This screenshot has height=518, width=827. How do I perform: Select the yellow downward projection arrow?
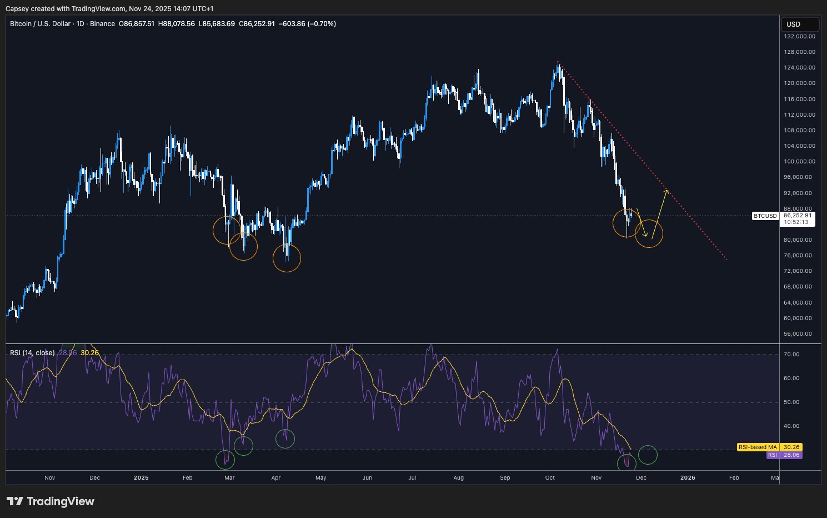pyautogui.click(x=640, y=223)
